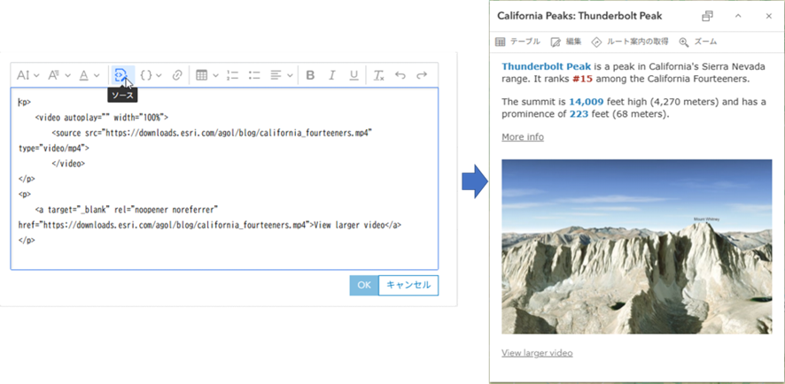Click the dock popup icon
This screenshot has height=384, width=785.
coord(707,16)
